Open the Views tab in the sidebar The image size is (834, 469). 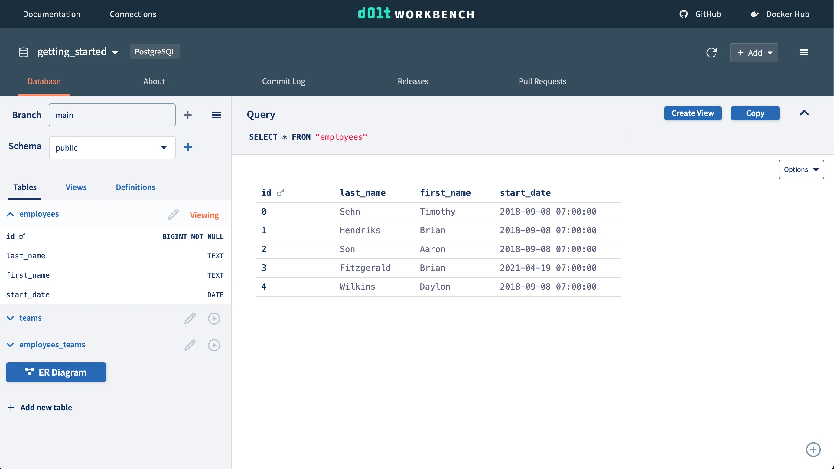click(76, 187)
